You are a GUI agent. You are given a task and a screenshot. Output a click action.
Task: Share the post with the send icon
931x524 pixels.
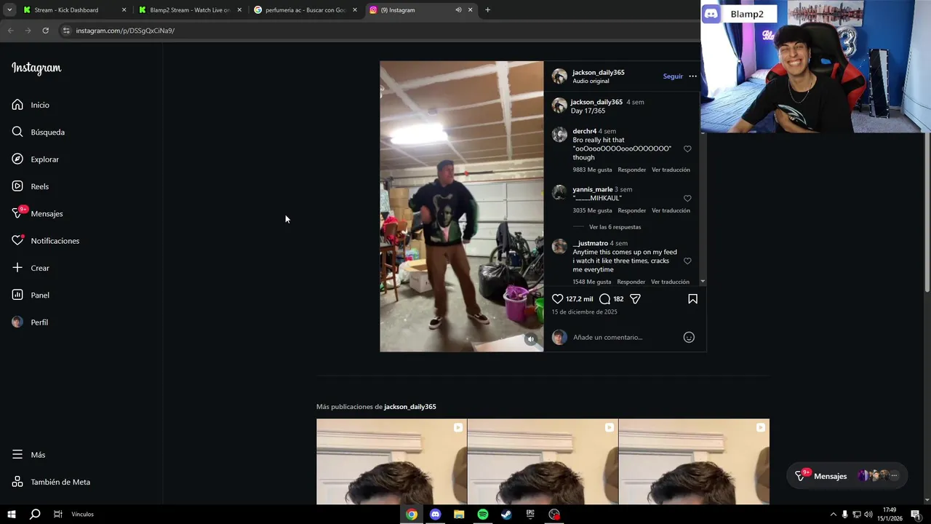(x=635, y=299)
